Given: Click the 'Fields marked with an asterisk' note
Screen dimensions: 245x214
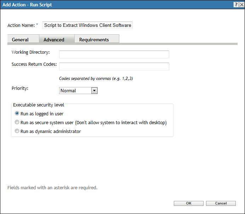Looking at the screenshot, I should click(x=52, y=187).
